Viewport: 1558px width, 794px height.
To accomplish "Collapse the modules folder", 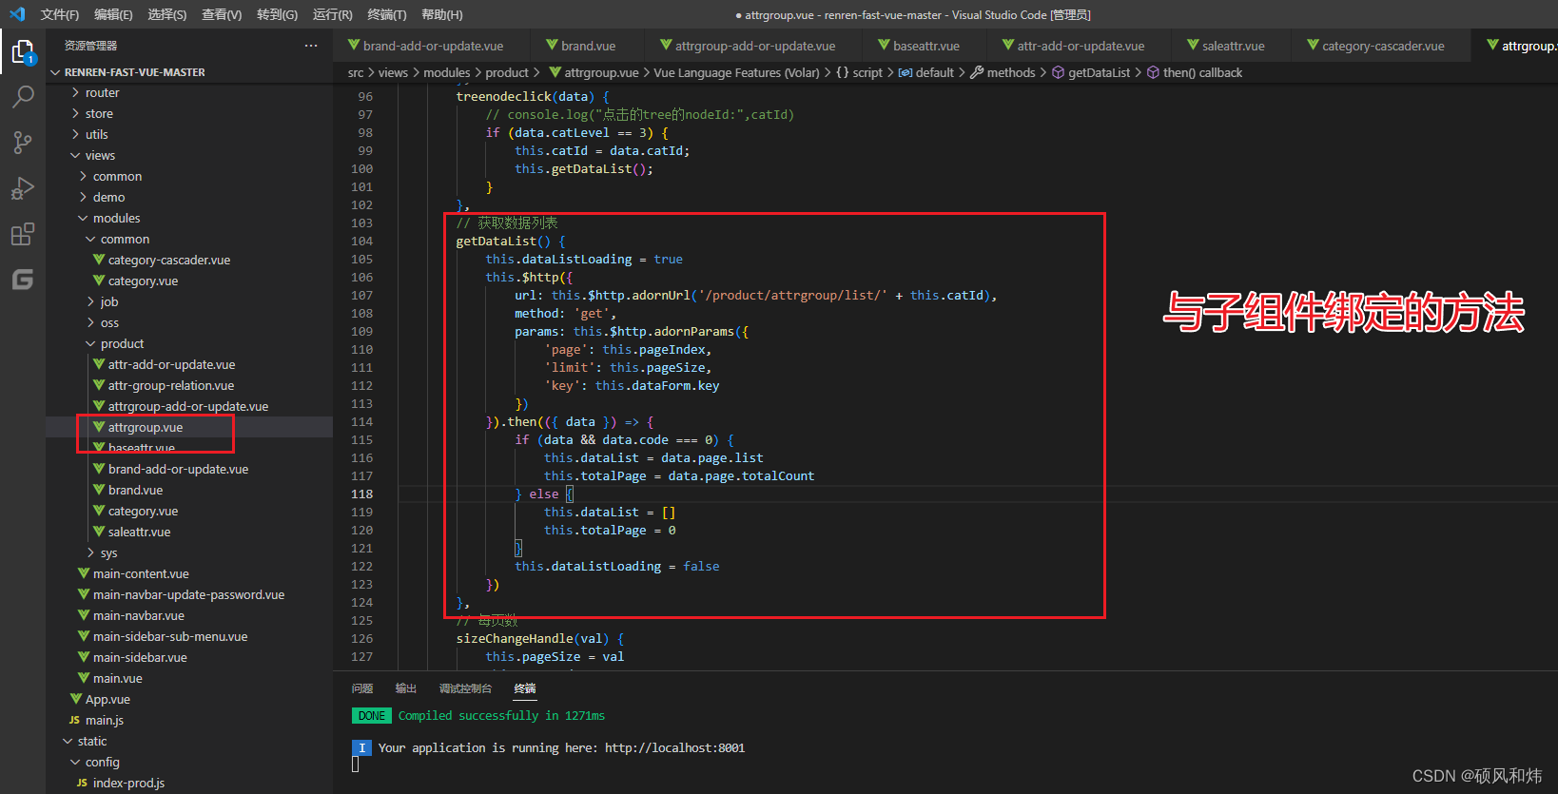I will pyautogui.click(x=84, y=218).
